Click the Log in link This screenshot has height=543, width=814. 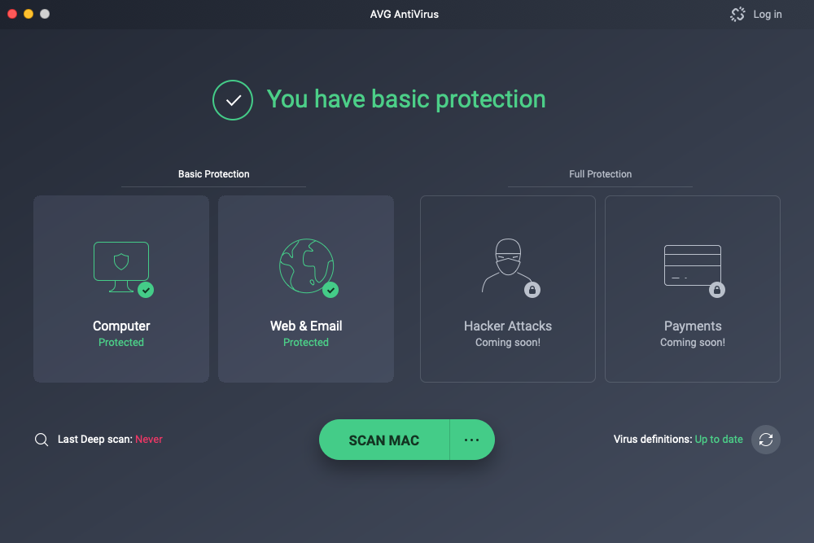pyautogui.click(x=768, y=15)
